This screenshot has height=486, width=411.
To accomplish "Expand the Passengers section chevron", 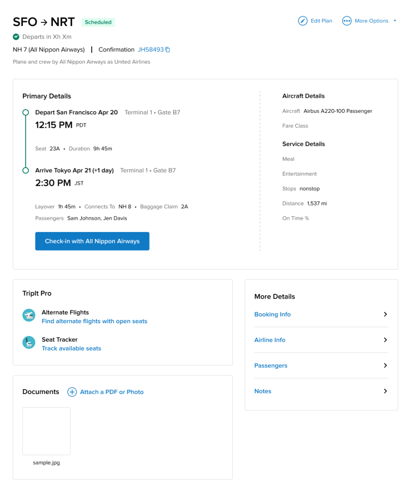I will click(x=385, y=365).
